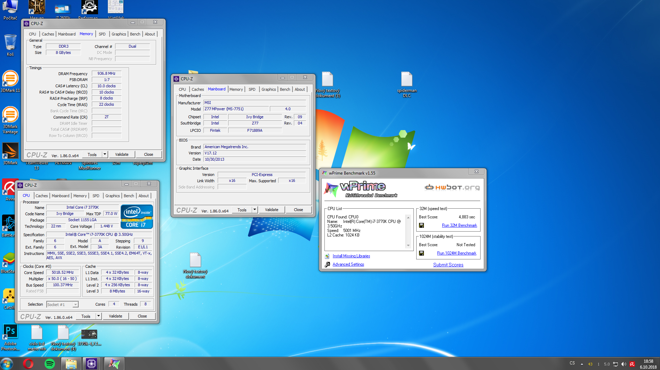Open the Battle.net desktop shortcut
This screenshot has height=370, width=660.
8,226
